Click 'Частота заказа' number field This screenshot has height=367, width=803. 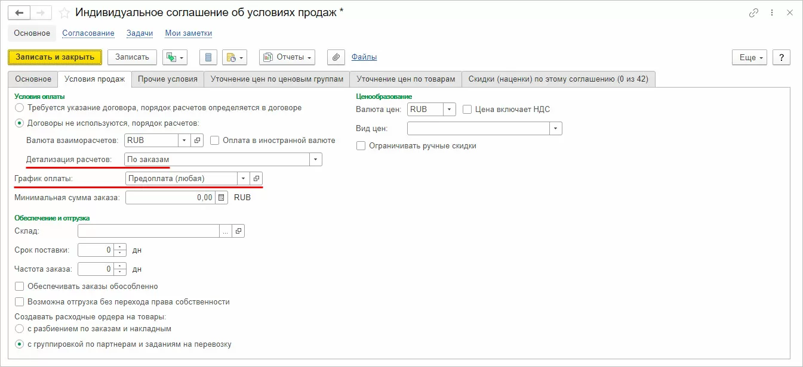[x=96, y=269]
